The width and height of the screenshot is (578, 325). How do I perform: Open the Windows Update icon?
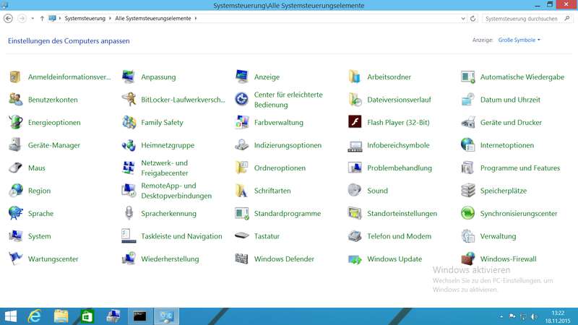(394, 259)
